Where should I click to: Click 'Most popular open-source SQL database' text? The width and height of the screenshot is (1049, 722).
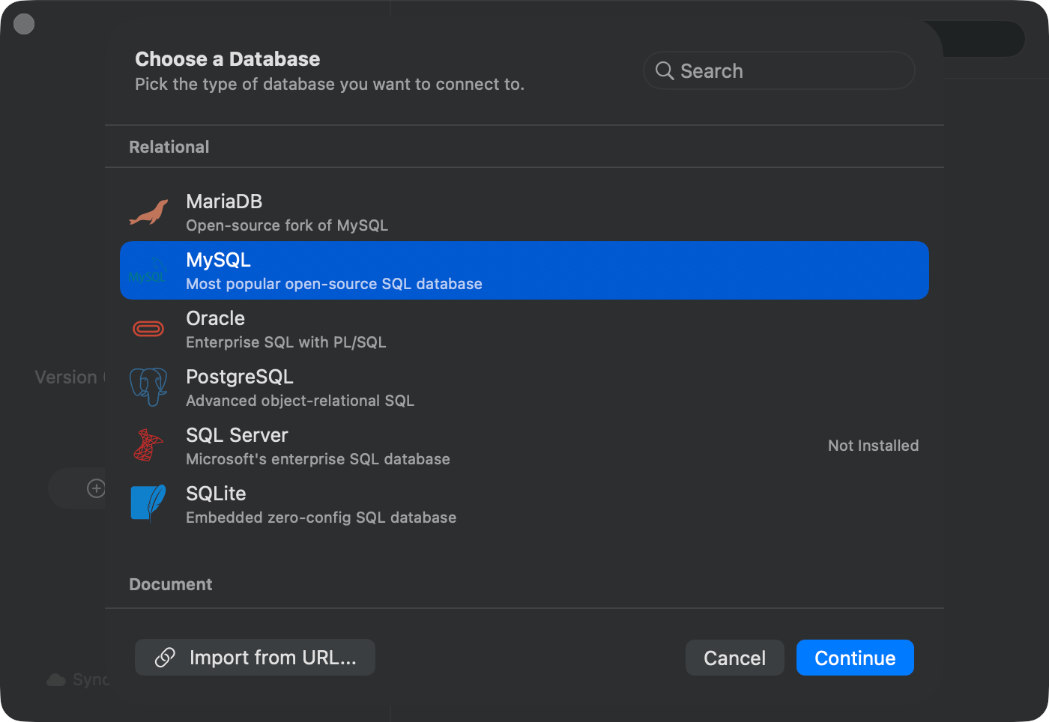click(334, 284)
